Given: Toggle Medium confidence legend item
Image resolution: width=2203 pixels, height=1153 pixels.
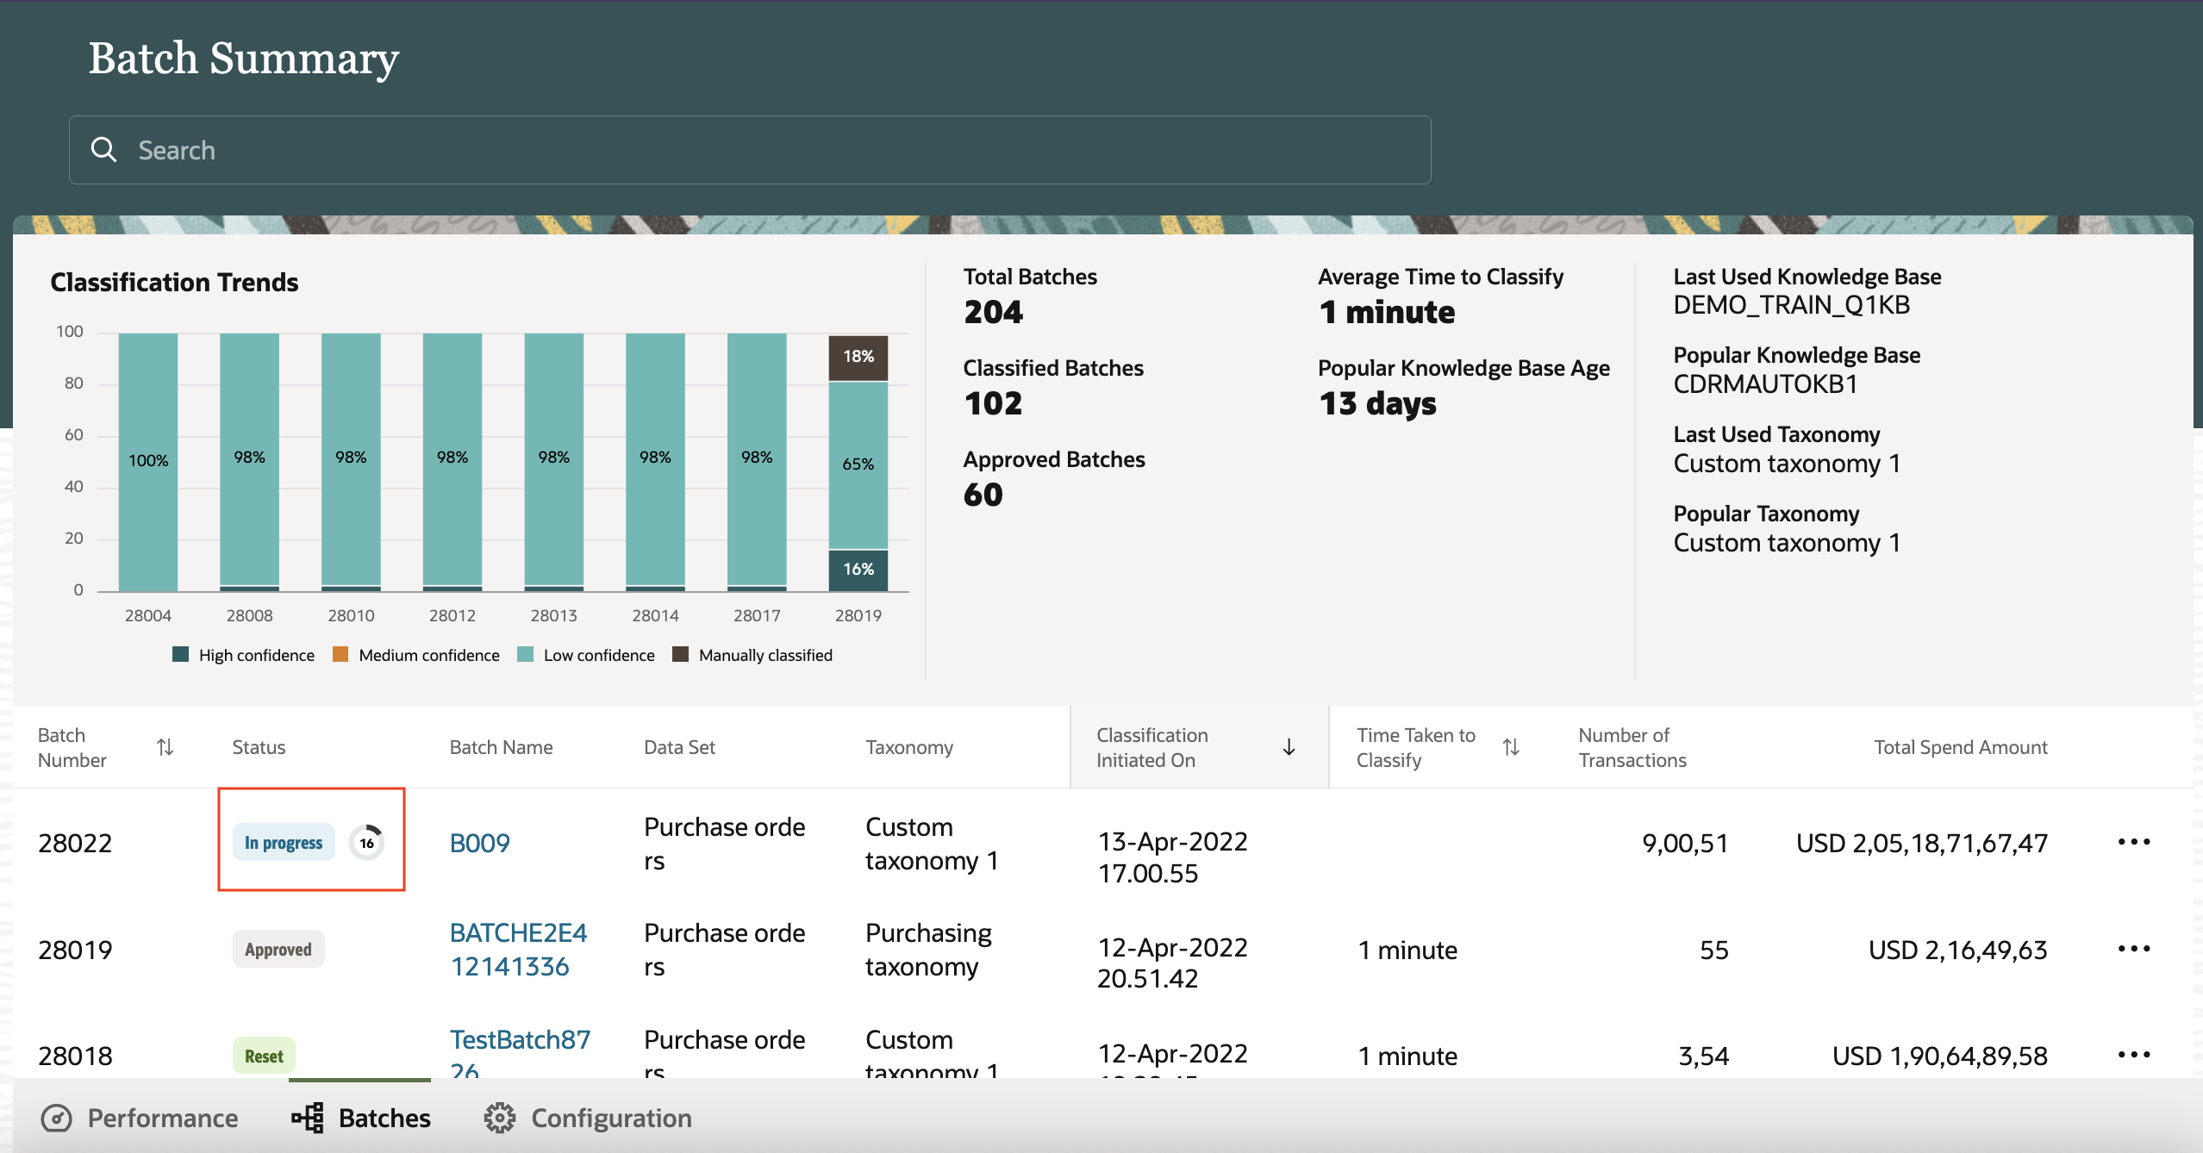Looking at the screenshot, I should click(416, 655).
